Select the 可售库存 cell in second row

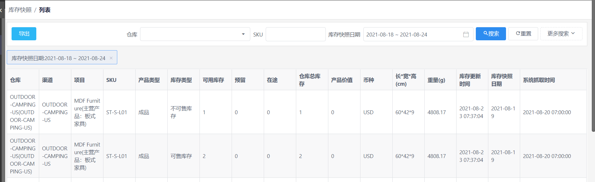point(181,156)
